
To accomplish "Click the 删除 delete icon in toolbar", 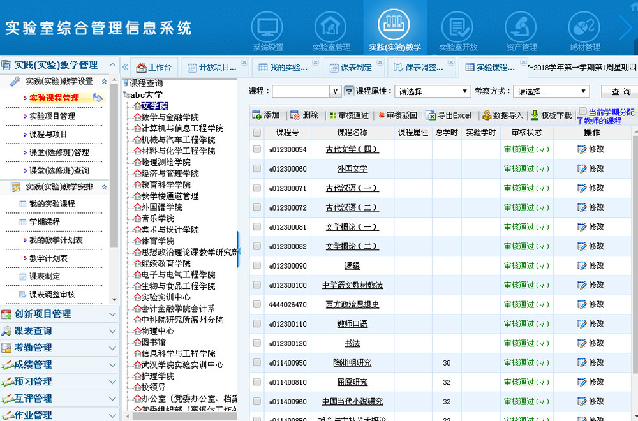I will (x=295, y=115).
